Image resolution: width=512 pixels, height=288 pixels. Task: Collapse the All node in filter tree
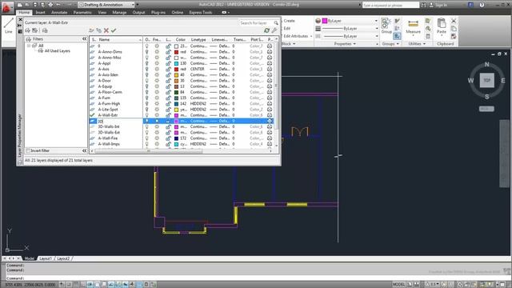29,46
